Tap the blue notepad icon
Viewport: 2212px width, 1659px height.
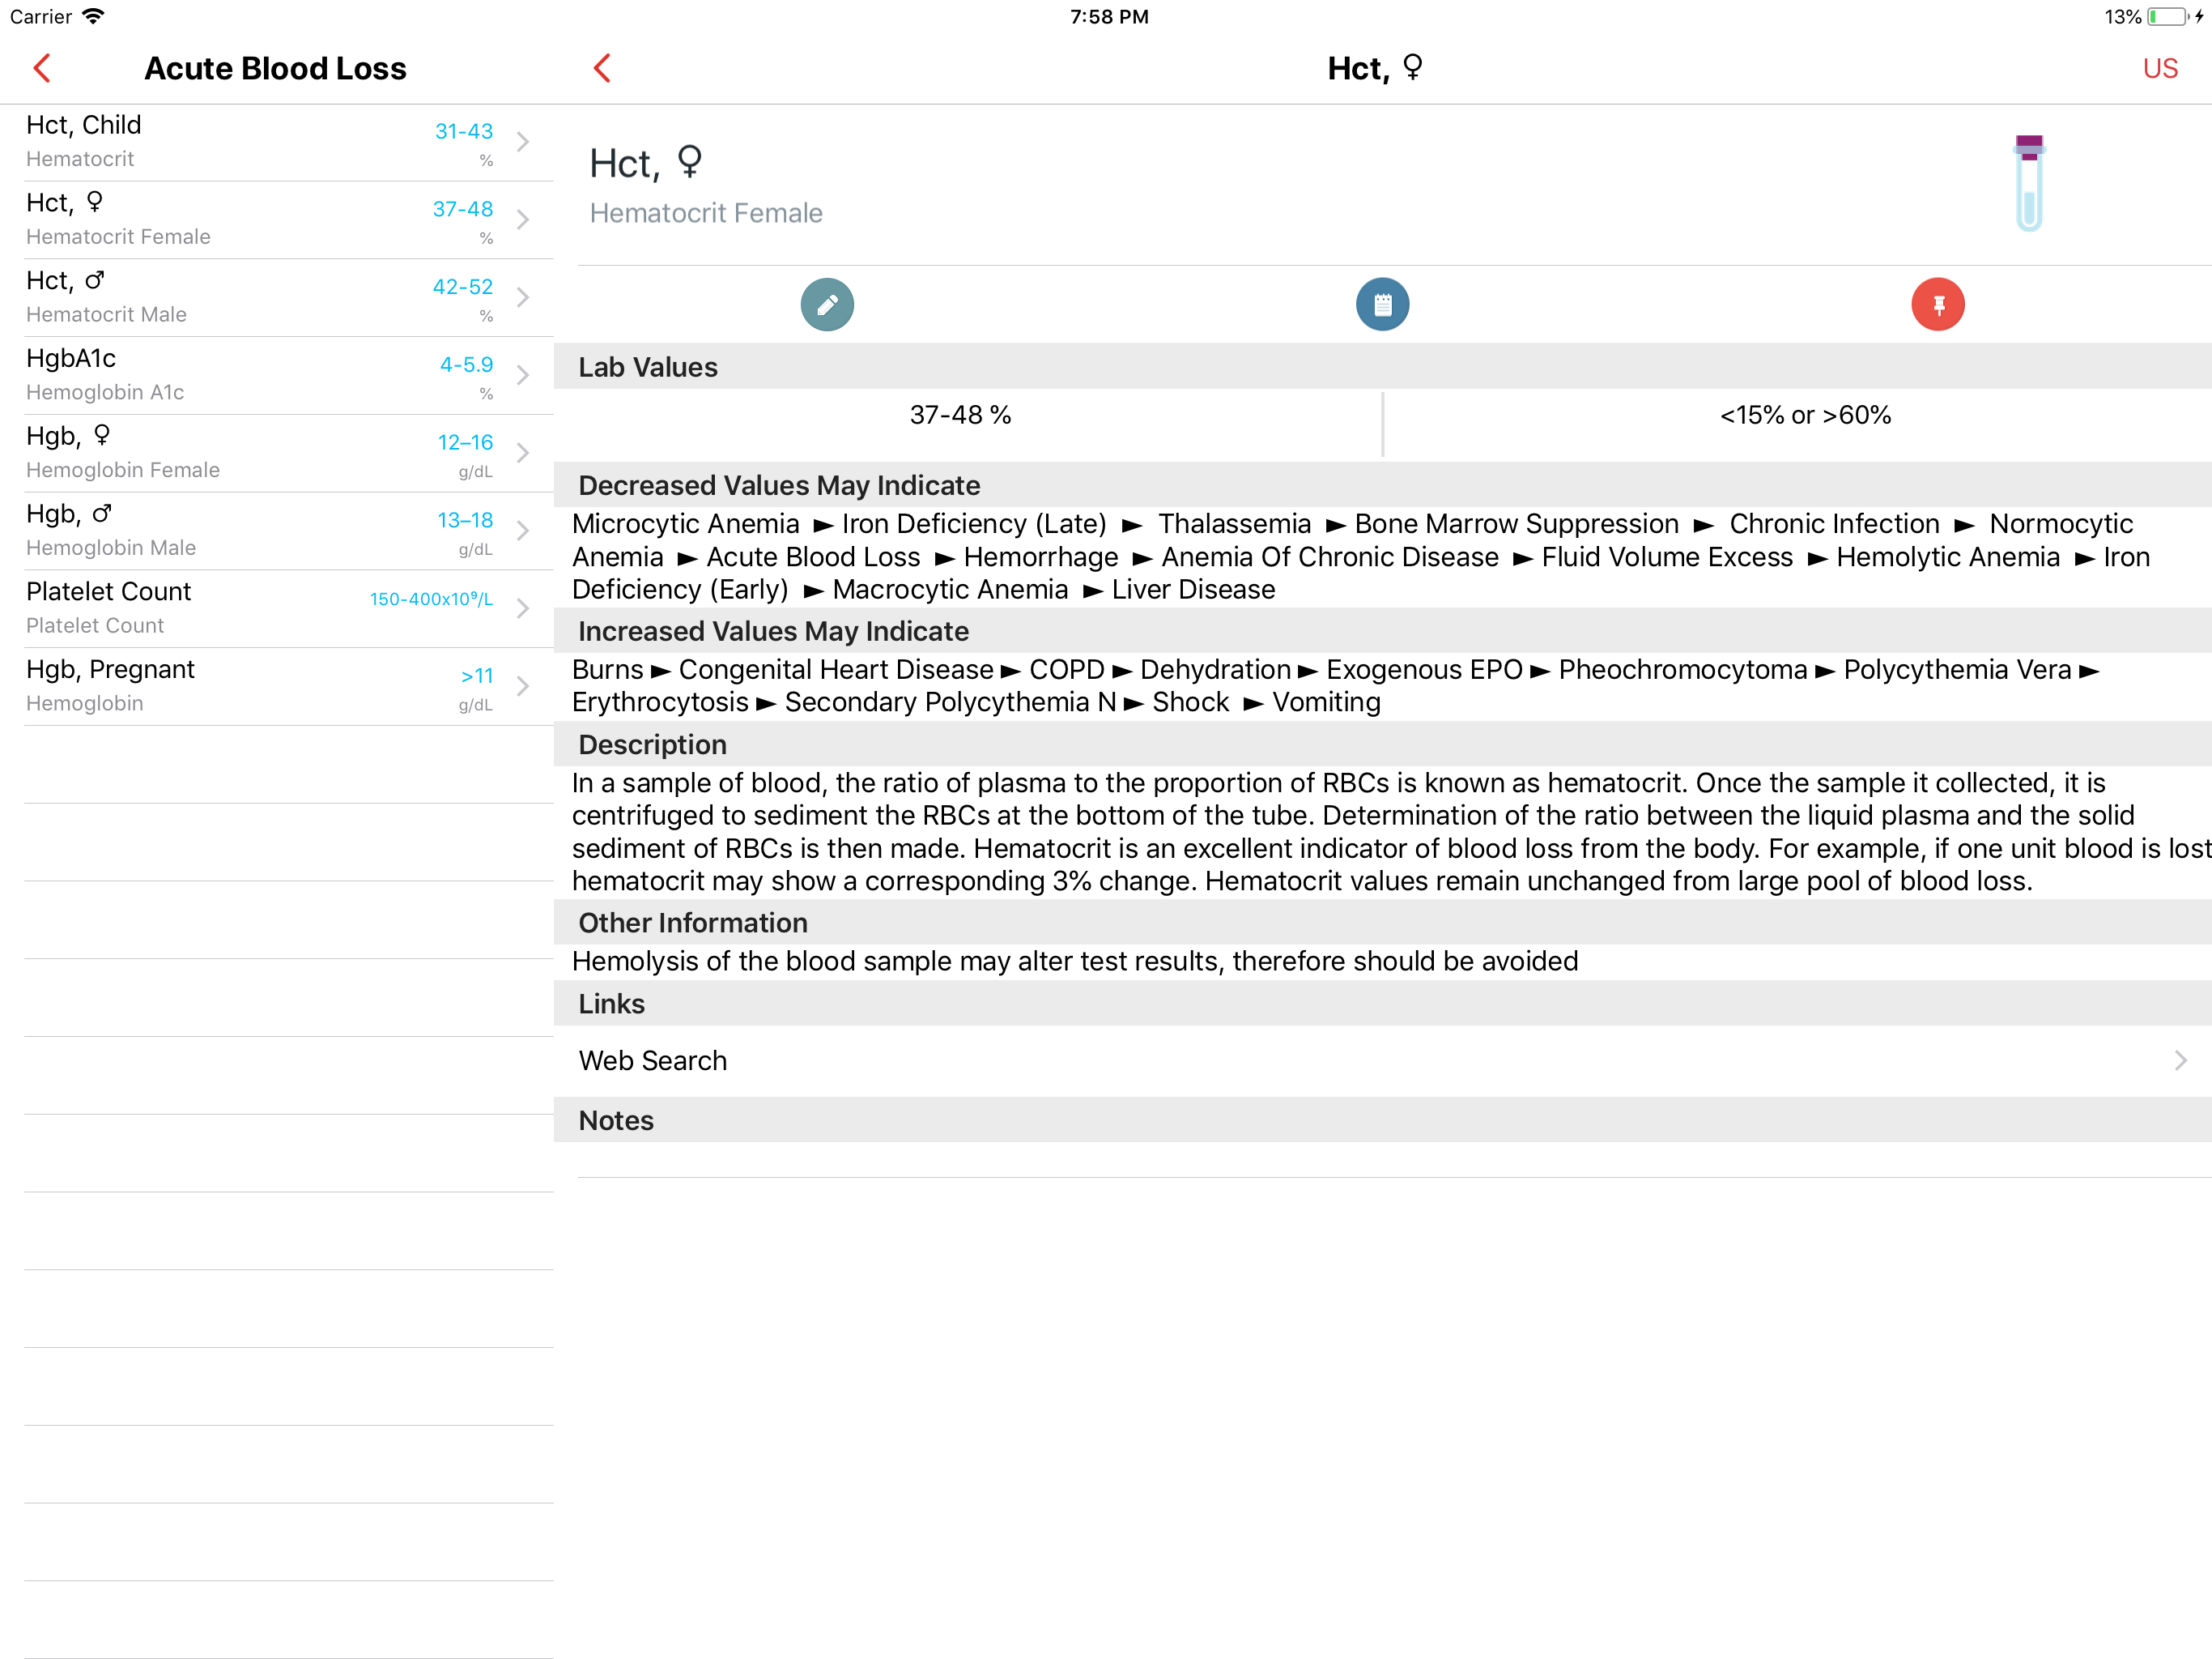pyautogui.click(x=1382, y=305)
